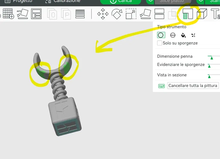The height and width of the screenshot is (159, 220).
Task: Click the Lay on face tool
Action: pos(145,14)
